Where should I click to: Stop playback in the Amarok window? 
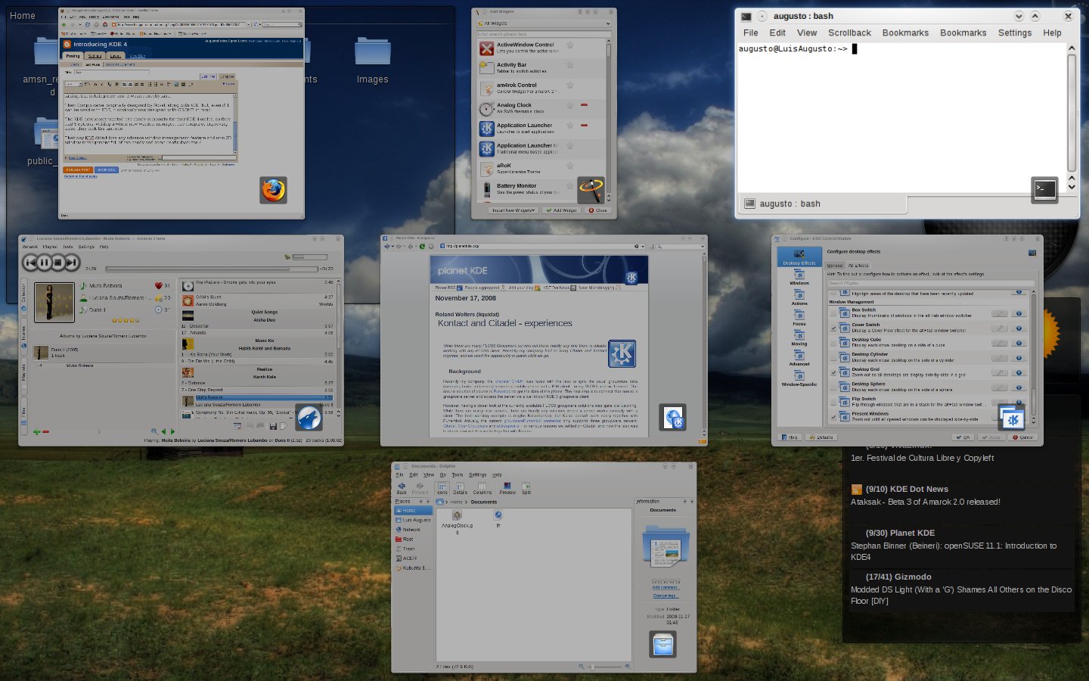[x=58, y=263]
